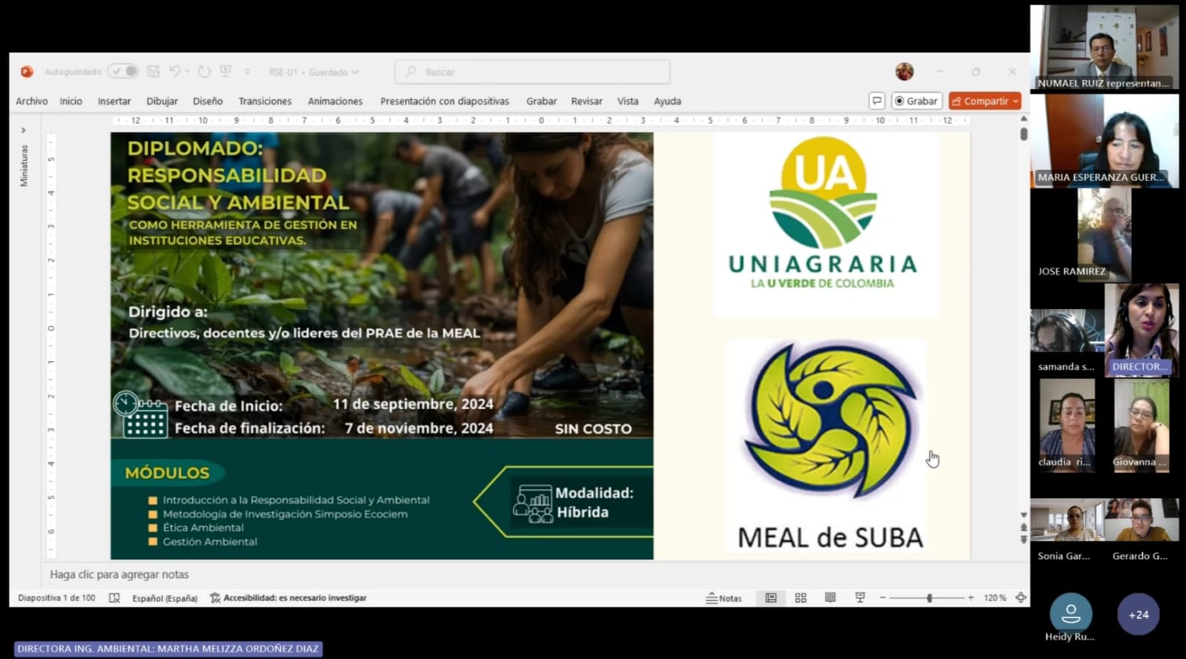1186x659 pixels.
Task: Click 'Diapositiva 1 de 100' status text
Action: click(x=56, y=598)
